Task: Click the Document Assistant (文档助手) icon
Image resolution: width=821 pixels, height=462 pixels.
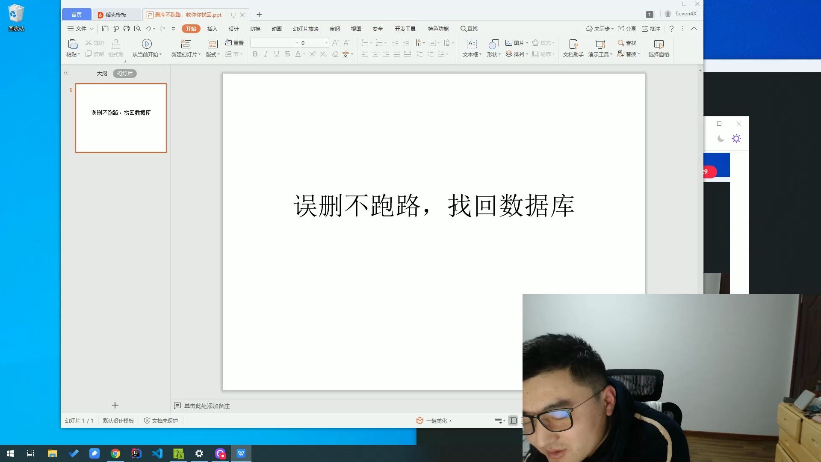Action: point(573,44)
